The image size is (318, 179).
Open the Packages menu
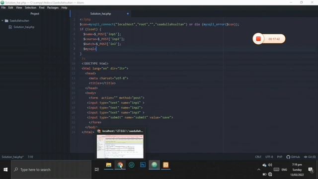point(53,7)
